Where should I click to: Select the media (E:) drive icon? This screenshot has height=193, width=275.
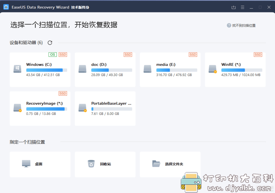pyautogui.click(x=147, y=69)
